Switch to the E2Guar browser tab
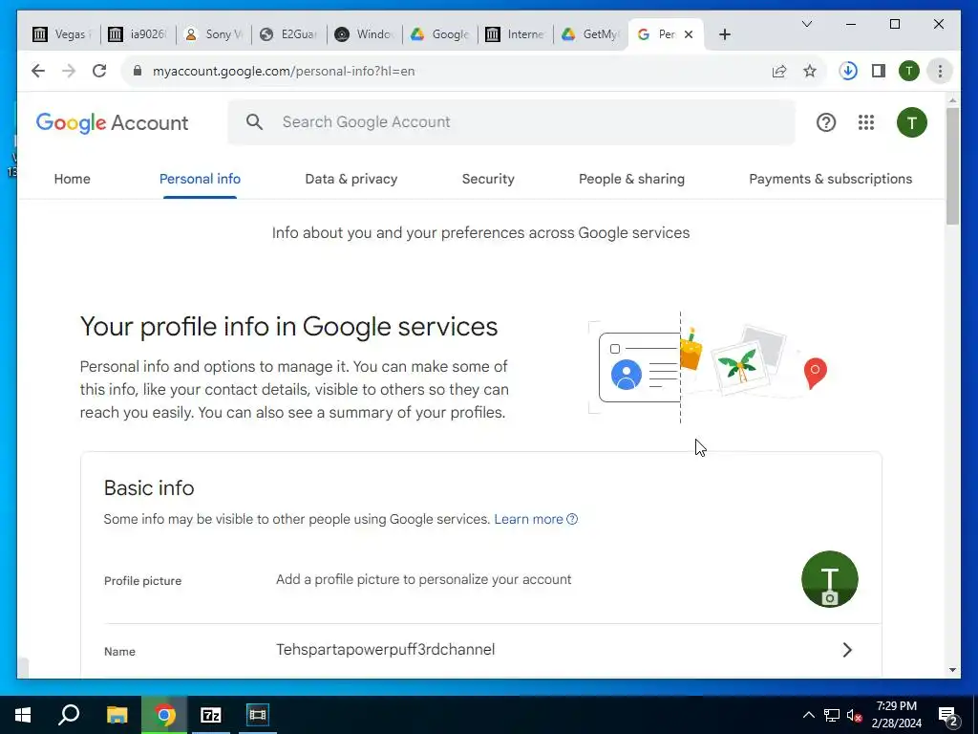Image resolution: width=978 pixels, height=734 pixels. pyautogui.click(x=289, y=34)
